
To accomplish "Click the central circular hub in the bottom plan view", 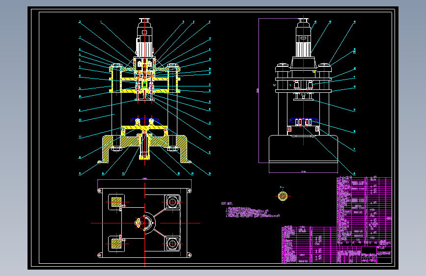I will click(x=145, y=223).
